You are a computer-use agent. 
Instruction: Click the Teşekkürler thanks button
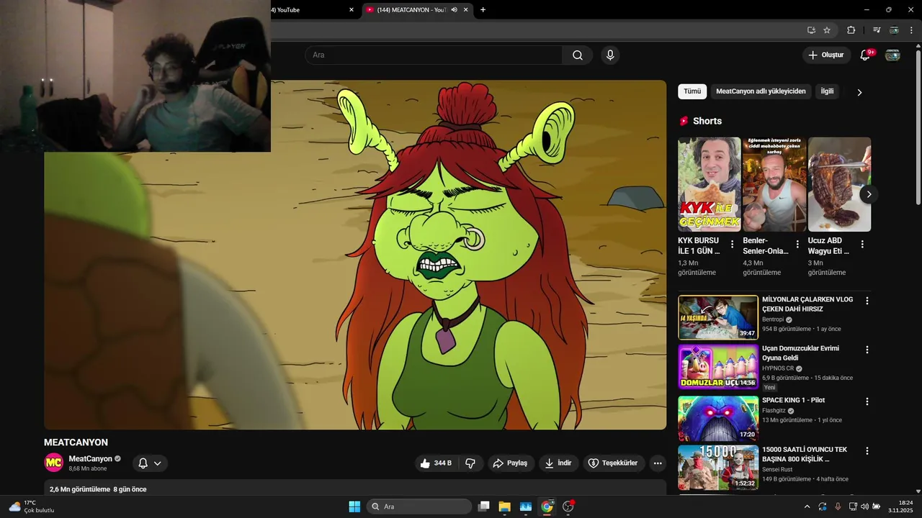(x=613, y=463)
